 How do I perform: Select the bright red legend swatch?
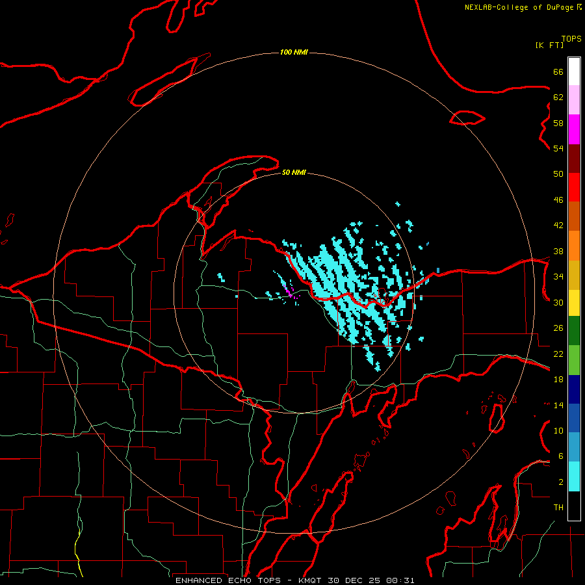(x=574, y=187)
